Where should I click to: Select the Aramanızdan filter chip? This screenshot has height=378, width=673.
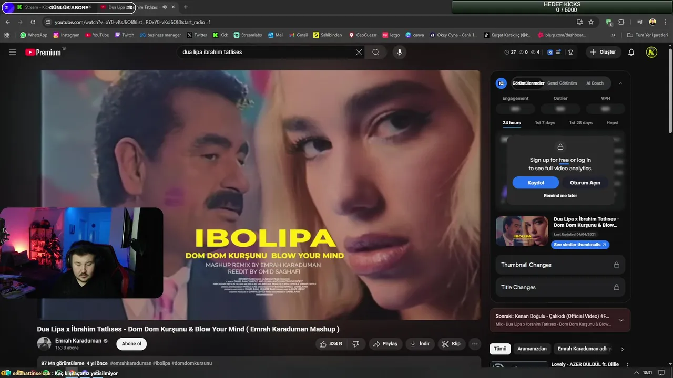[x=532, y=349]
